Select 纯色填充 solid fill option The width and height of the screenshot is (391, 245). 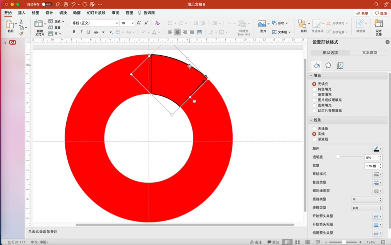[314, 89]
